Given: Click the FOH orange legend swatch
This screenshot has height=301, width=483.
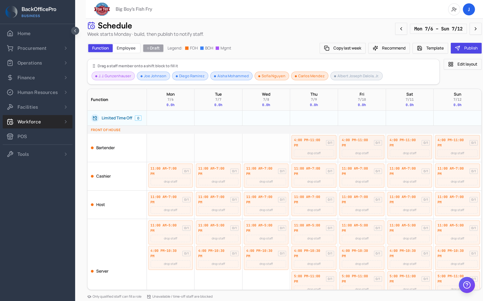Looking at the screenshot, I should click(187, 48).
